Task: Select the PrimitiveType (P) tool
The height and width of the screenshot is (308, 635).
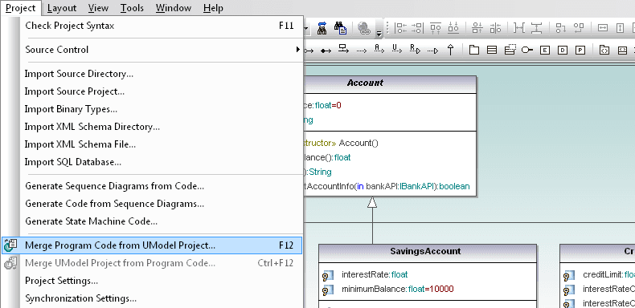Action: (x=580, y=50)
